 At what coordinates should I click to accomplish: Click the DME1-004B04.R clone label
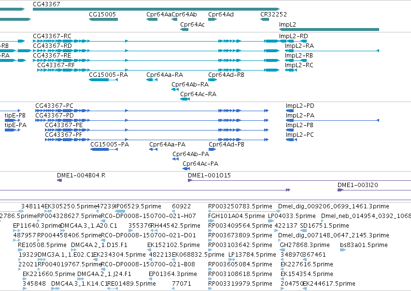click(81, 175)
